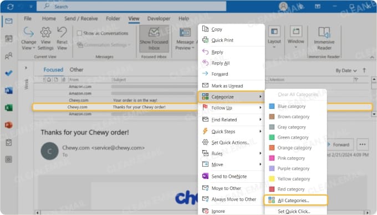This screenshot has height=215, width=377.
Task: Open View Settings gear
Action: [x=45, y=38]
